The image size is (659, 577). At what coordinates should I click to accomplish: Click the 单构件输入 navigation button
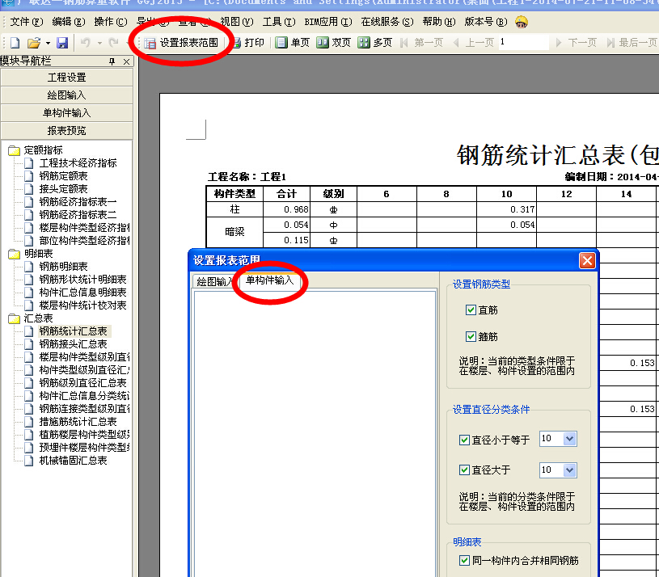(x=67, y=113)
